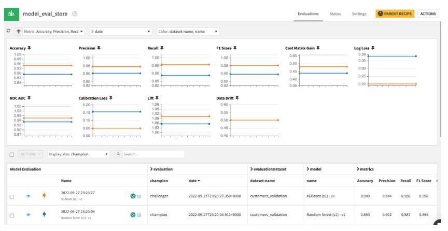The height and width of the screenshot is (231, 448).
Task: Toggle eye visibility for XGBoost evaluation
Action: coord(30,195)
